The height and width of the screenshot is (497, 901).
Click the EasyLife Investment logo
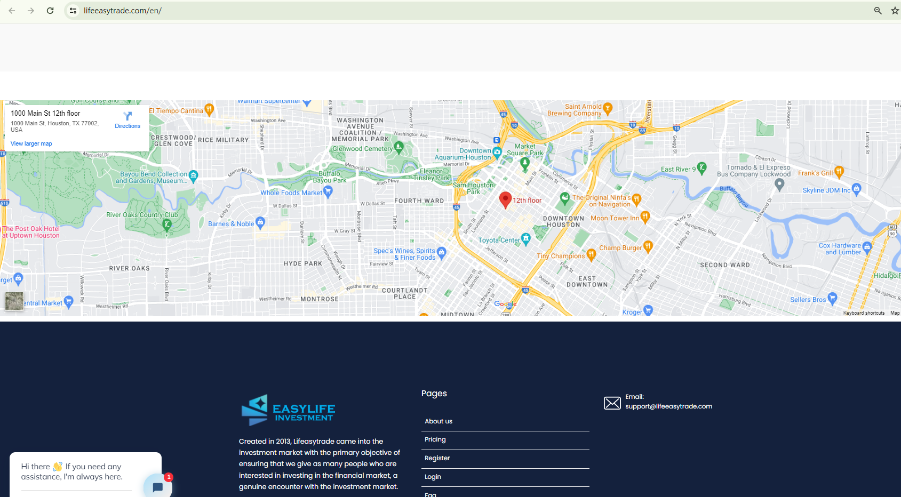coord(288,410)
